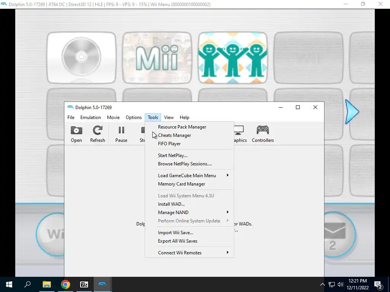Open Memory Card Manager from the menu

[189, 184]
